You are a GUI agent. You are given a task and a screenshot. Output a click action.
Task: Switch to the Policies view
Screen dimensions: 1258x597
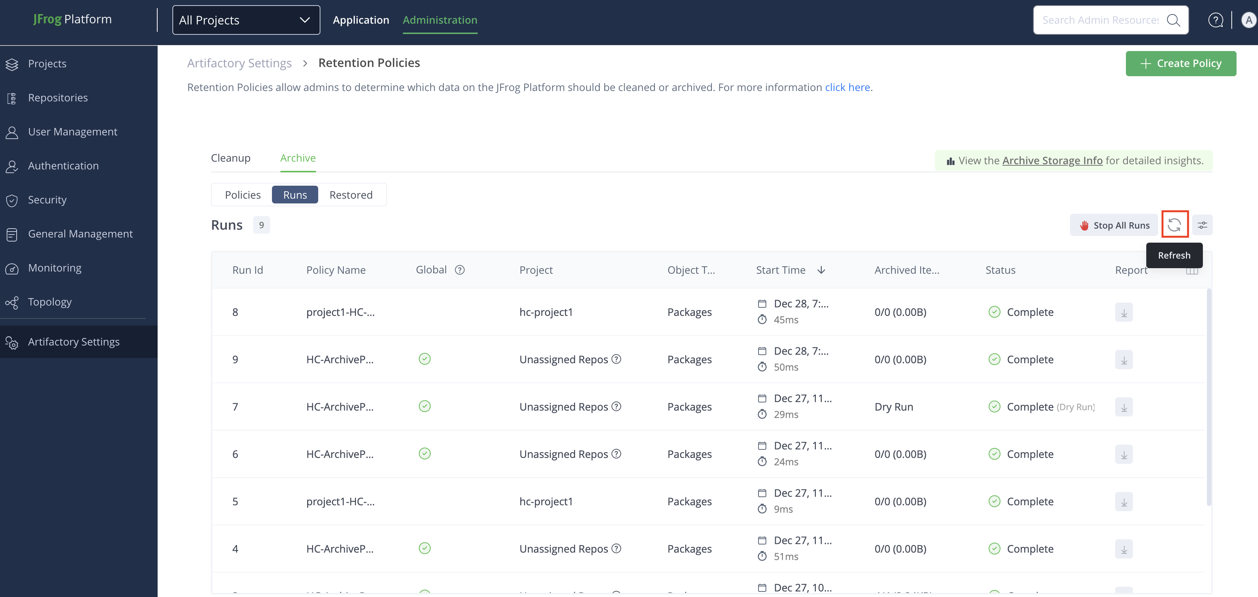click(243, 195)
